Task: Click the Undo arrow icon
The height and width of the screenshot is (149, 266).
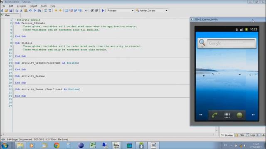Action: (x=30, y=11)
